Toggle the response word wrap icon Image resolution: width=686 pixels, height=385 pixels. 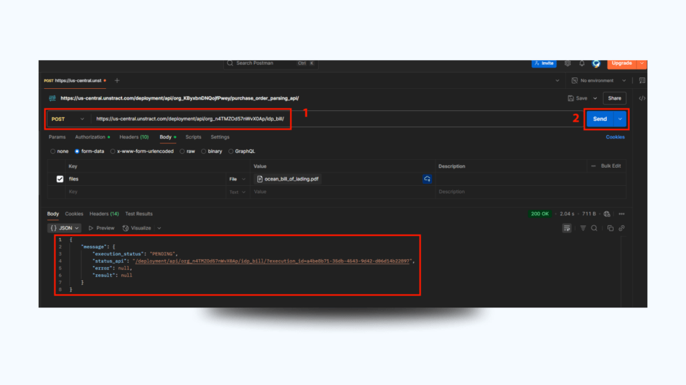coord(567,228)
